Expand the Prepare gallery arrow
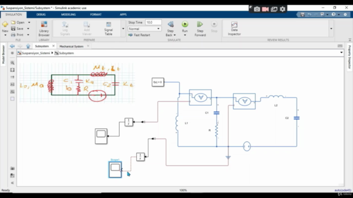The image size is (353, 198). tap(123, 29)
